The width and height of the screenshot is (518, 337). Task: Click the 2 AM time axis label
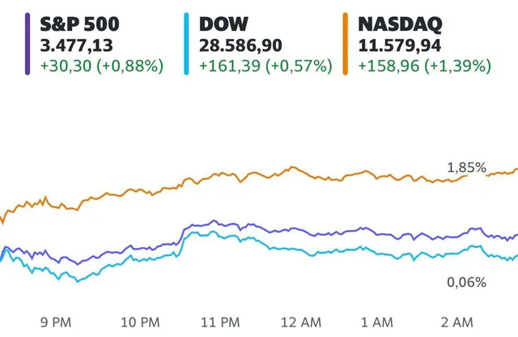pyautogui.click(x=456, y=322)
